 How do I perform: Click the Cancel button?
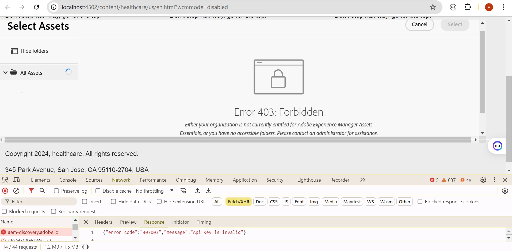pyautogui.click(x=420, y=25)
